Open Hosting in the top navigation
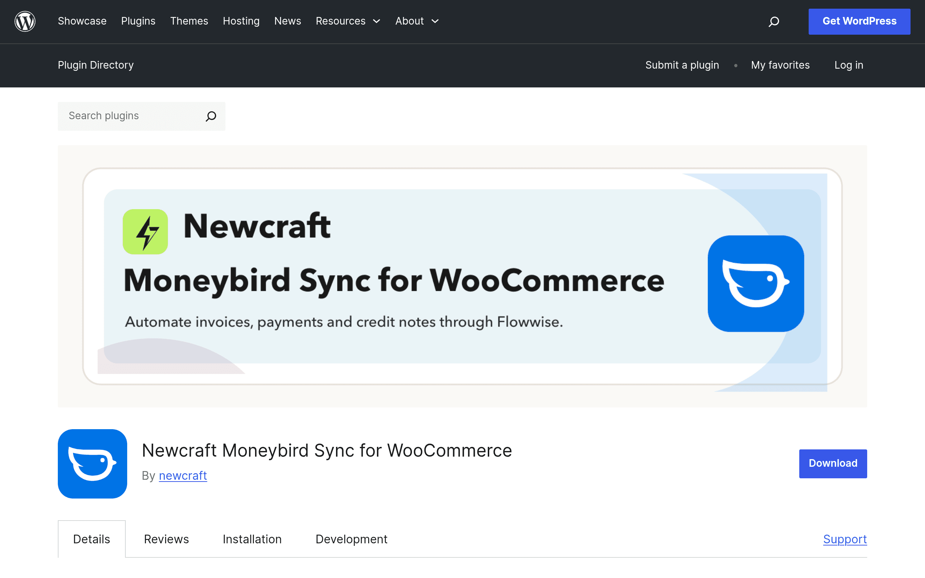925x578 pixels. [241, 21]
